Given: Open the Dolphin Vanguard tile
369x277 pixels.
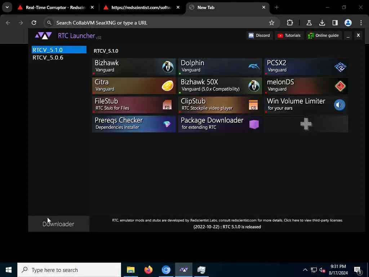Looking at the screenshot, I should 220,67.
